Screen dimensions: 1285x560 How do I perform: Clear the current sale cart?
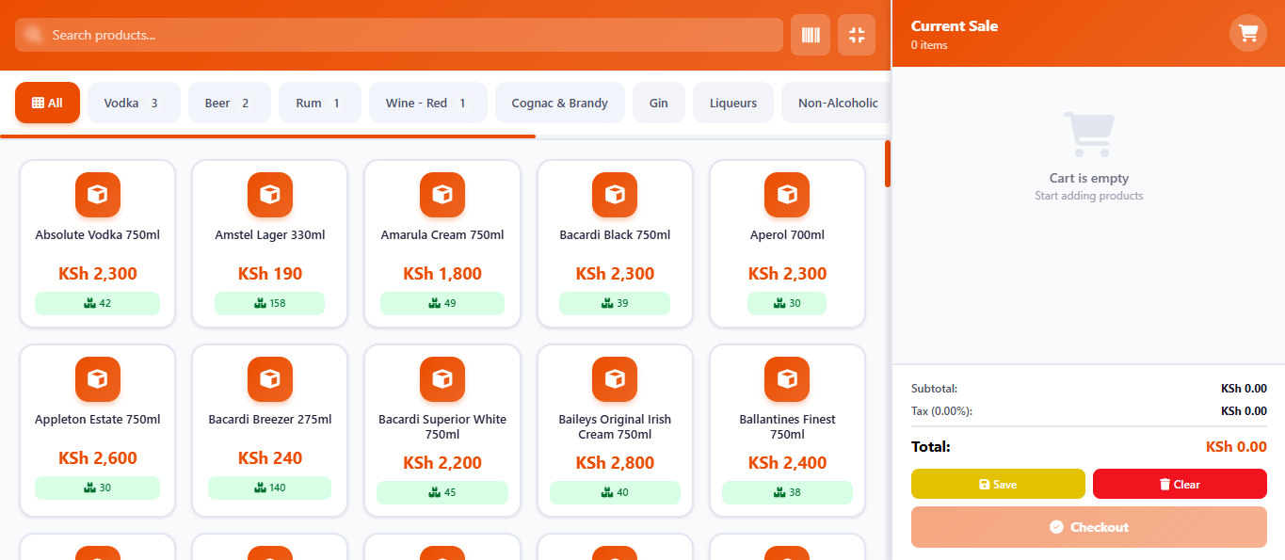click(x=1179, y=484)
